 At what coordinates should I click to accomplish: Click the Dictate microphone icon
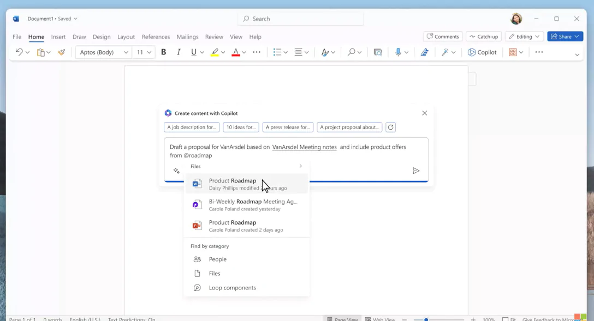(x=398, y=52)
